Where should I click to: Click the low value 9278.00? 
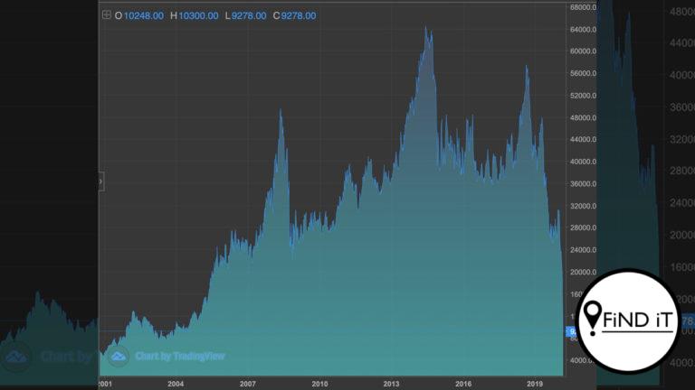(249, 16)
